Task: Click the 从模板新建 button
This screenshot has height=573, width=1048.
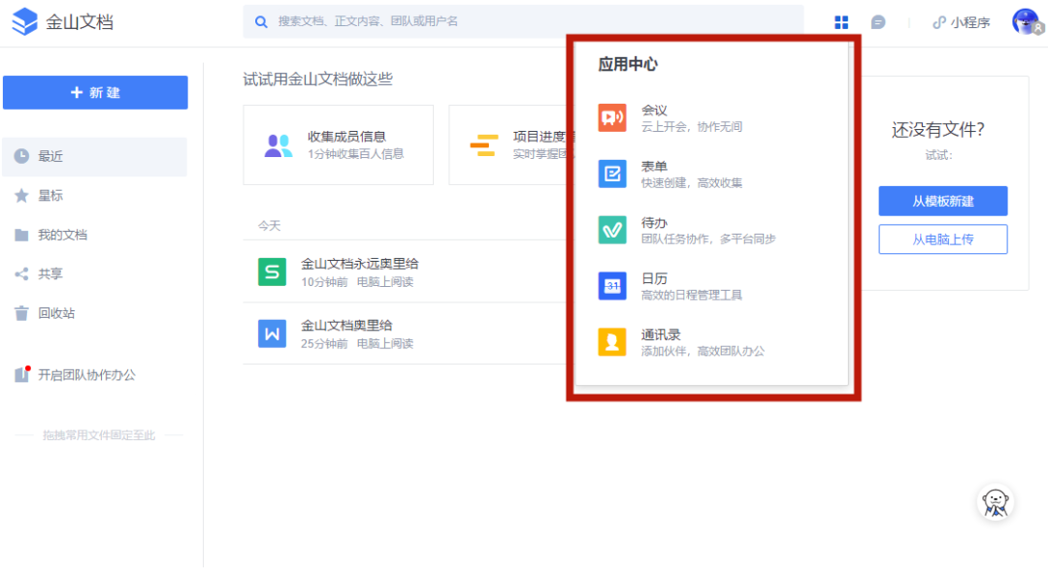Action: (943, 201)
